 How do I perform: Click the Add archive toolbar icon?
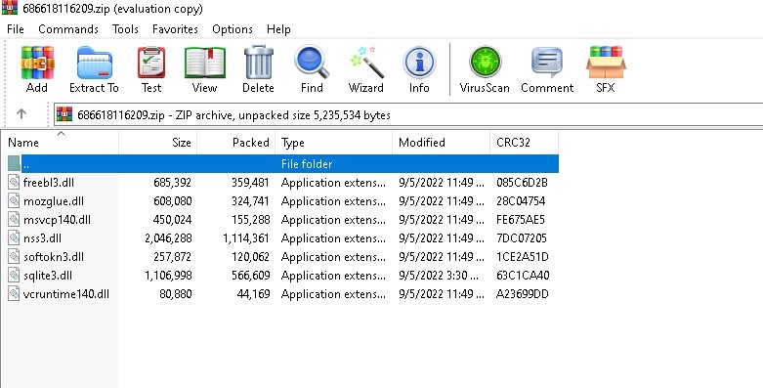pyautogui.click(x=37, y=63)
